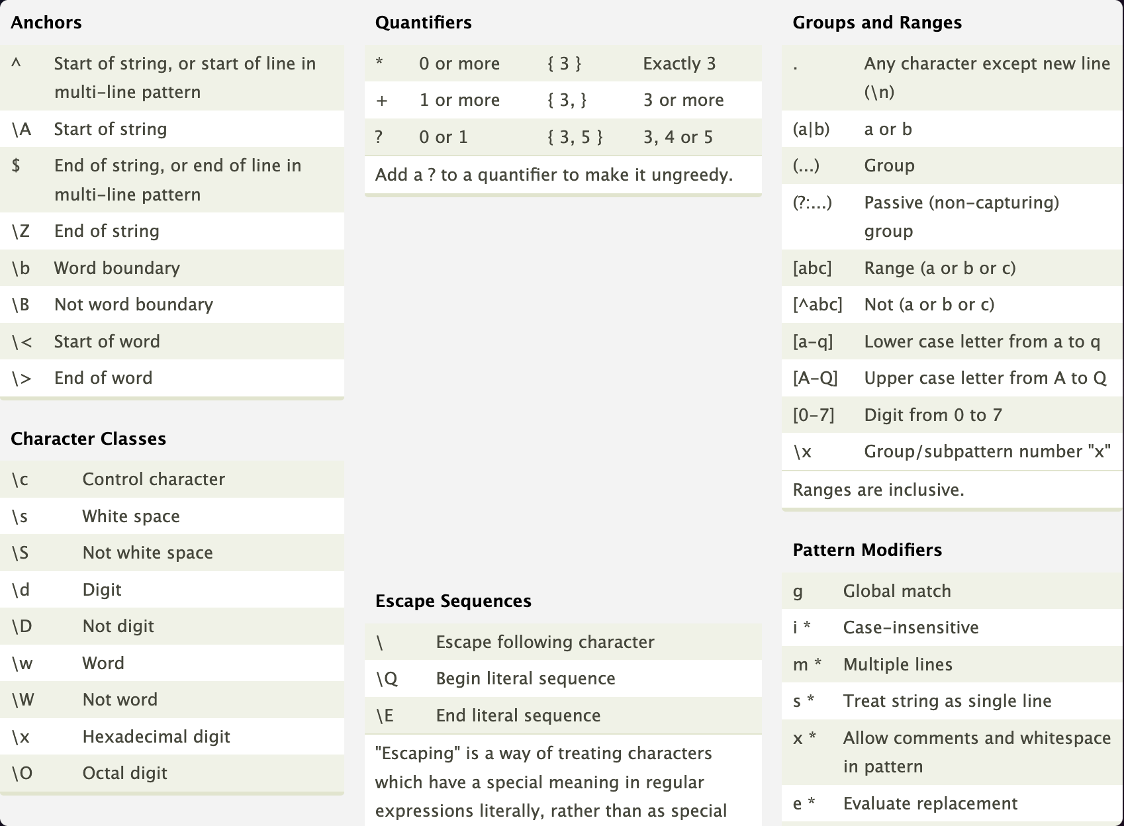This screenshot has width=1124, height=826.
Task: Click the Hexadecimal digit entry
Action: click(x=156, y=737)
